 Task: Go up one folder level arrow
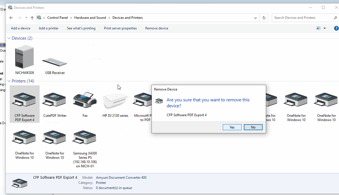[32, 18]
